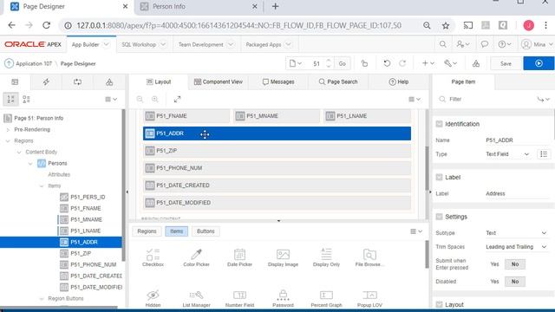Image resolution: width=555 pixels, height=312 pixels.
Task: Switch to the Help tab
Action: tap(399, 81)
